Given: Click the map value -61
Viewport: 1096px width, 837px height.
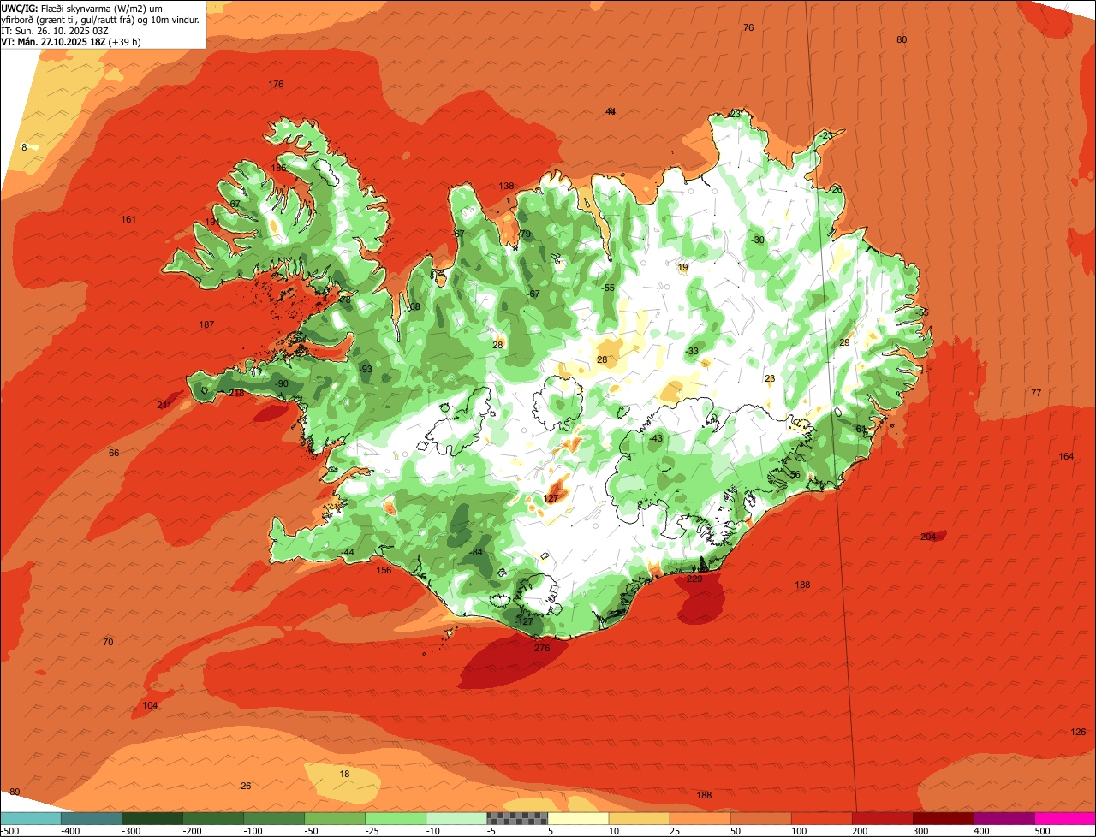Looking at the screenshot, I should pyautogui.click(x=860, y=429).
